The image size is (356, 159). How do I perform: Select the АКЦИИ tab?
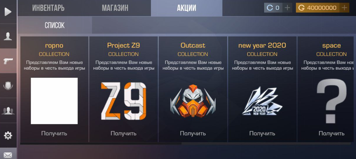(x=187, y=8)
